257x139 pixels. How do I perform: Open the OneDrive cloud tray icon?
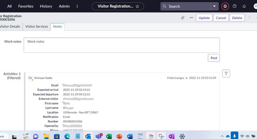228,136
